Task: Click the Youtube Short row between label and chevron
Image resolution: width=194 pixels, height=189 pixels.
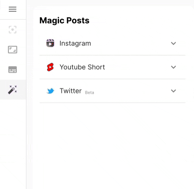Action: point(137,67)
